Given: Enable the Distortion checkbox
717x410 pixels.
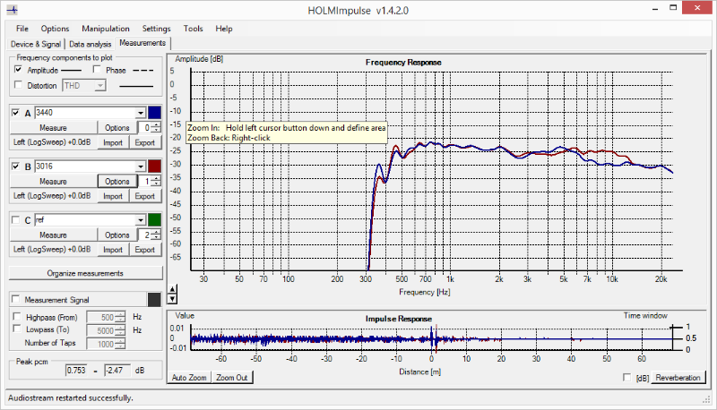Looking at the screenshot, I should [18, 85].
